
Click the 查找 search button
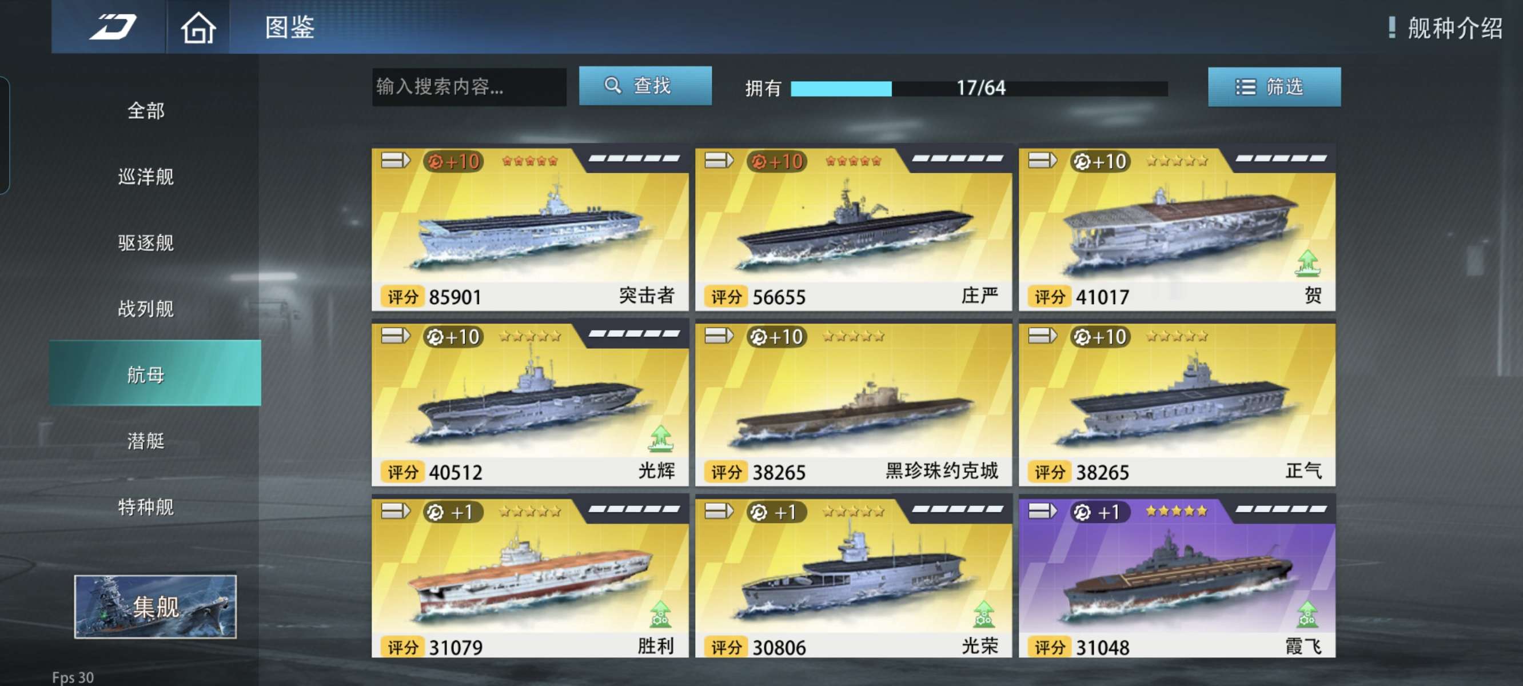pyautogui.click(x=645, y=86)
